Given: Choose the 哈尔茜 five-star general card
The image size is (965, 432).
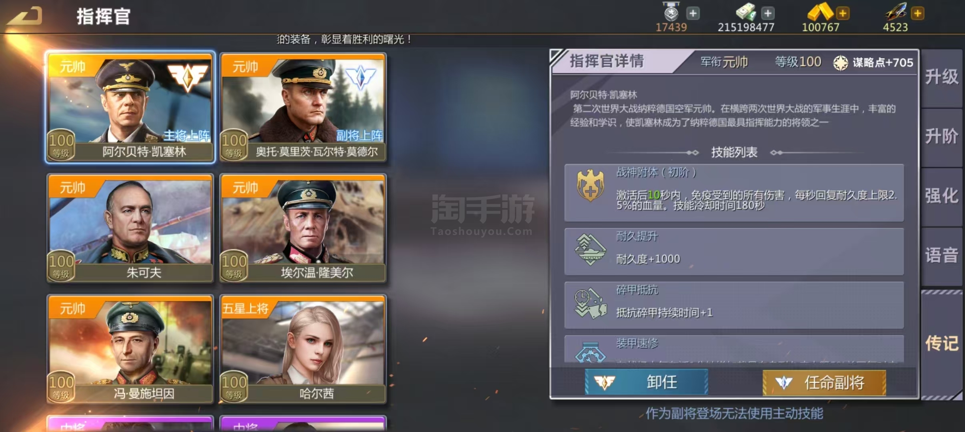Looking at the screenshot, I should tap(303, 349).
